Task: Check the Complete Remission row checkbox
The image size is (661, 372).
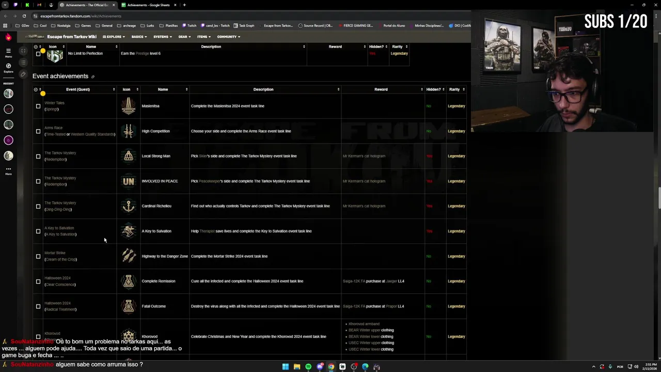Action: pos(38,282)
